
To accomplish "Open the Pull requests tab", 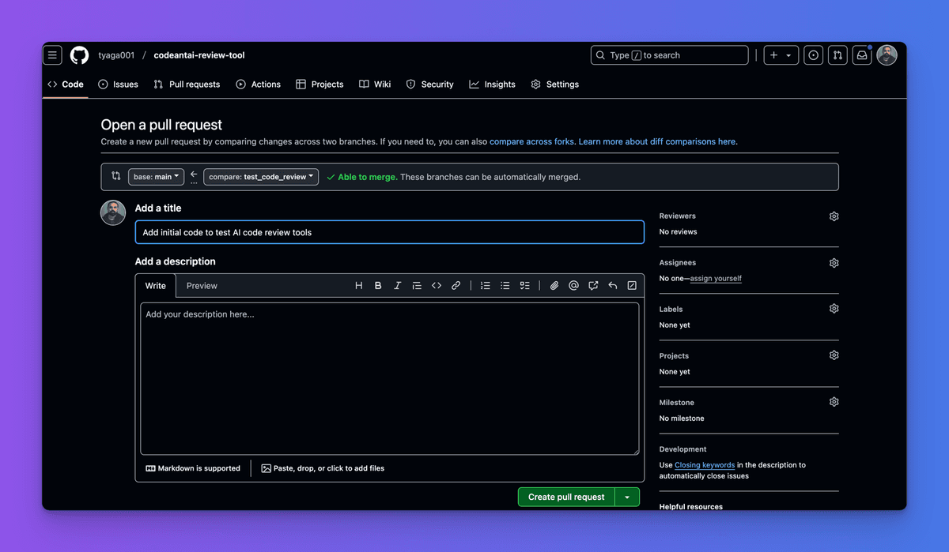I will coord(187,84).
